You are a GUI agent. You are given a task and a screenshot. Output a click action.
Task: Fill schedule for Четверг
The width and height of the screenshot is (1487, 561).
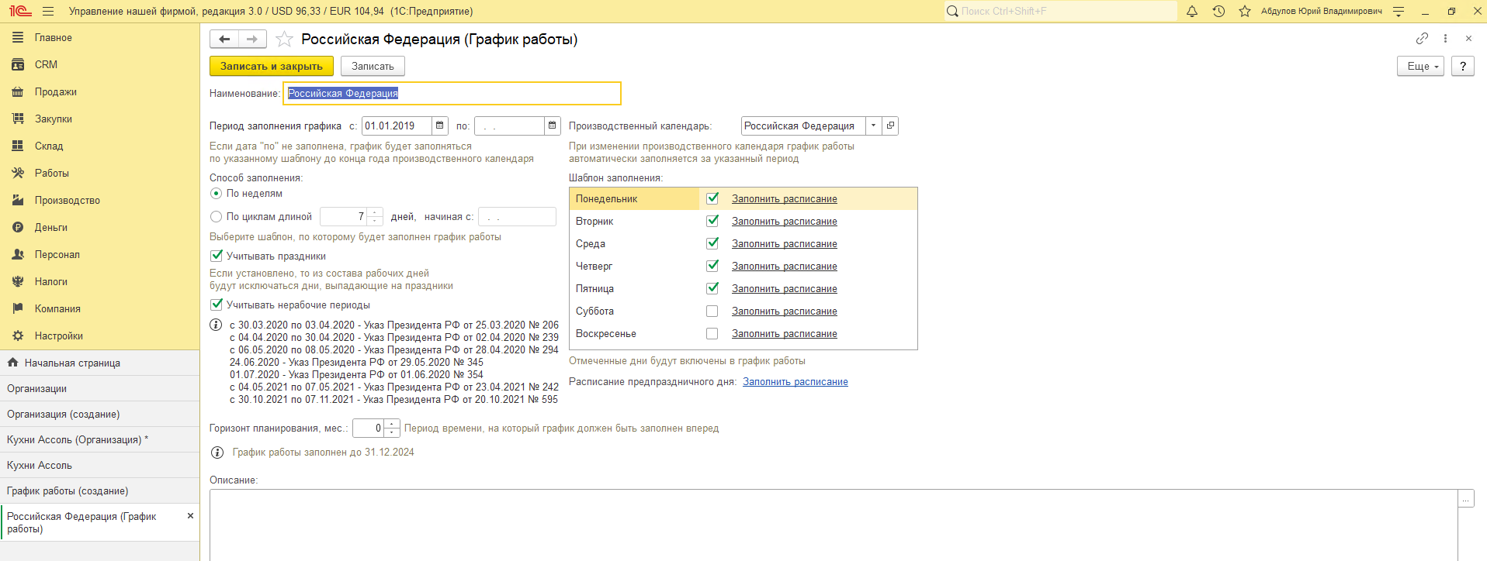coord(785,267)
